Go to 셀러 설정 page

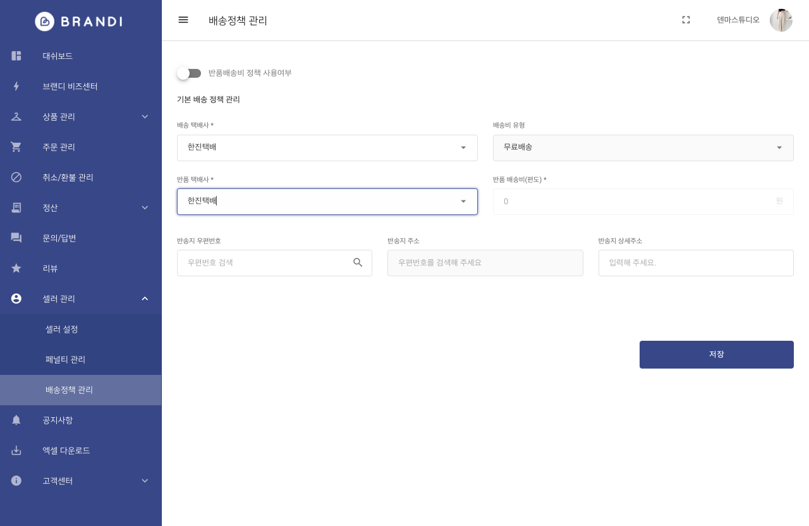click(62, 329)
